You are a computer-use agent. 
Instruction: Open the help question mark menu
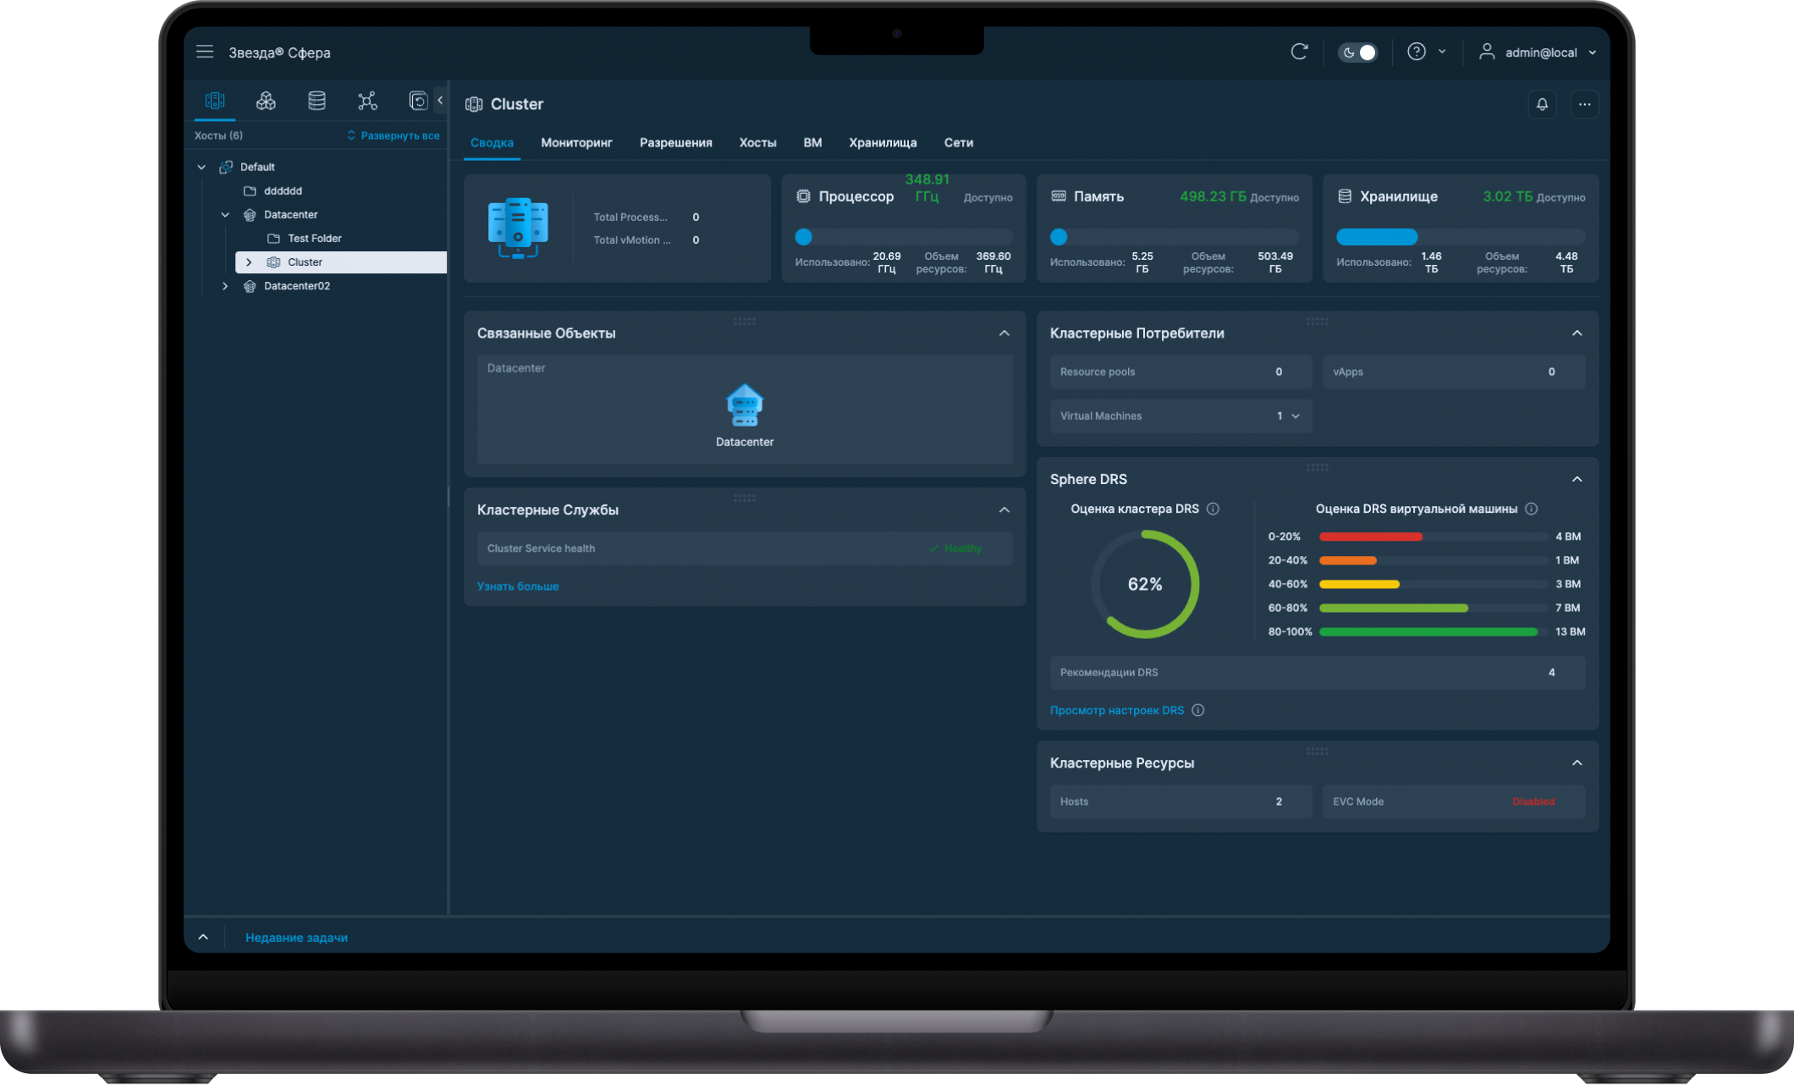(x=1417, y=52)
